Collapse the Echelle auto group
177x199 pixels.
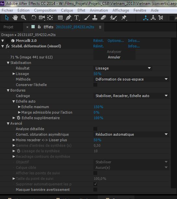14,101
